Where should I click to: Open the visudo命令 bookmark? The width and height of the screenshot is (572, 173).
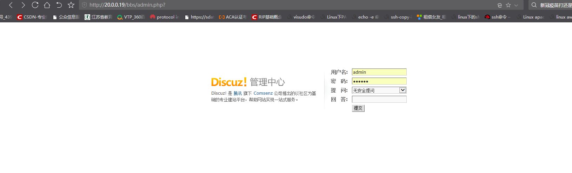point(301,17)
